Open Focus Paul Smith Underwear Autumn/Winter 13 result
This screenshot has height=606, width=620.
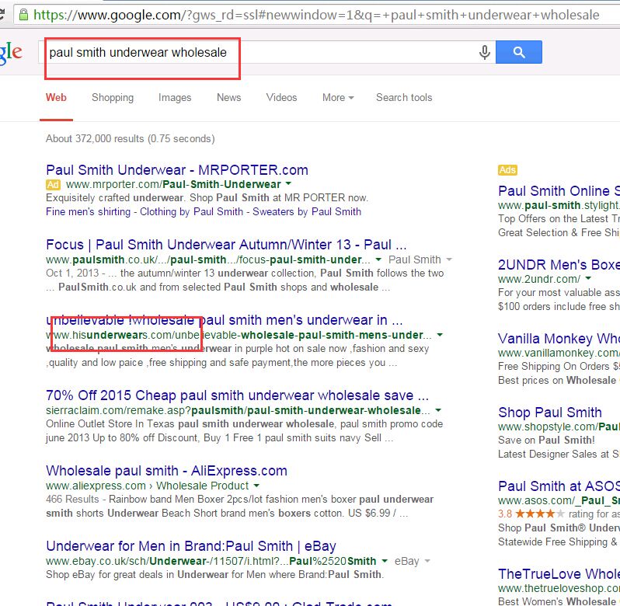point(226,245)
